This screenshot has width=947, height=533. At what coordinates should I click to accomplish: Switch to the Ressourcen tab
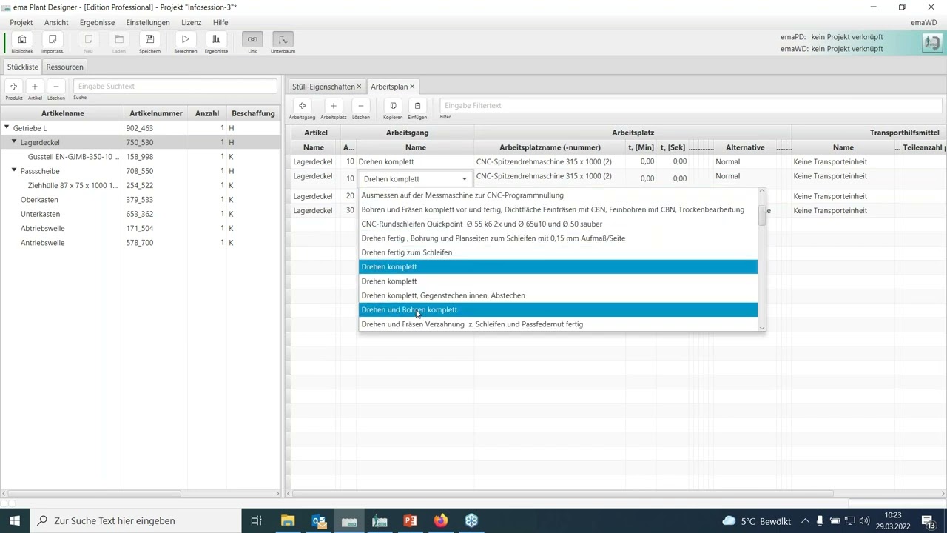coord(64,67)
